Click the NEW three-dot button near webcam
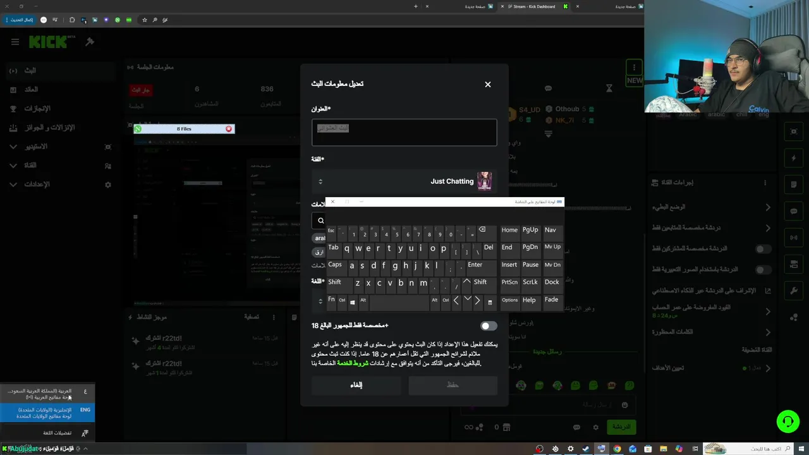809x455 pixels. (634, 67)
